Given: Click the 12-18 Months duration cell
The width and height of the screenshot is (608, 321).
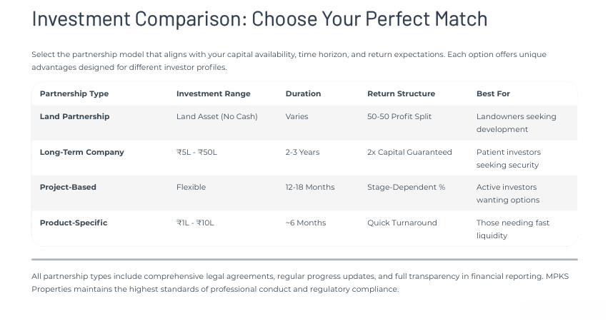Looking at the screenshot, I should click(309, 187).
